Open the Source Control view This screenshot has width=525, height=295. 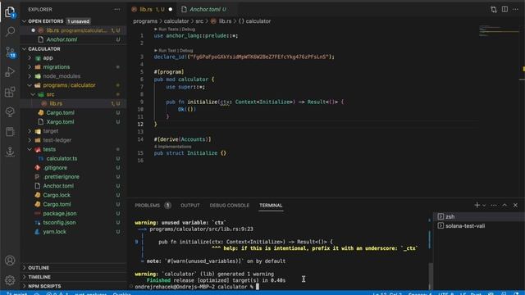click(x=10, y=52)
